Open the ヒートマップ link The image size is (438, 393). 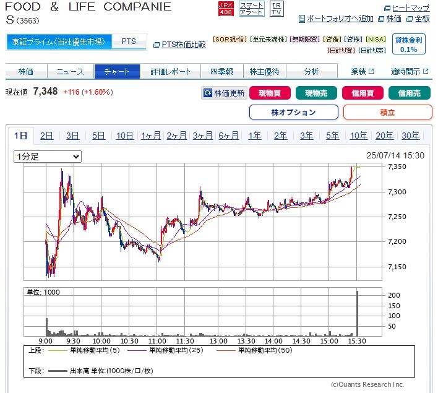(407, 8)
